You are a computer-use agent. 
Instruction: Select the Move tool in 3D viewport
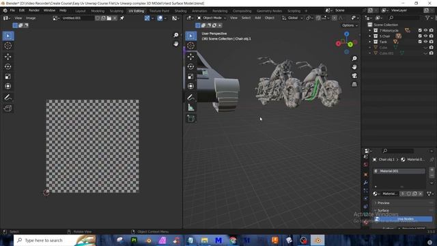coord(191,57)
